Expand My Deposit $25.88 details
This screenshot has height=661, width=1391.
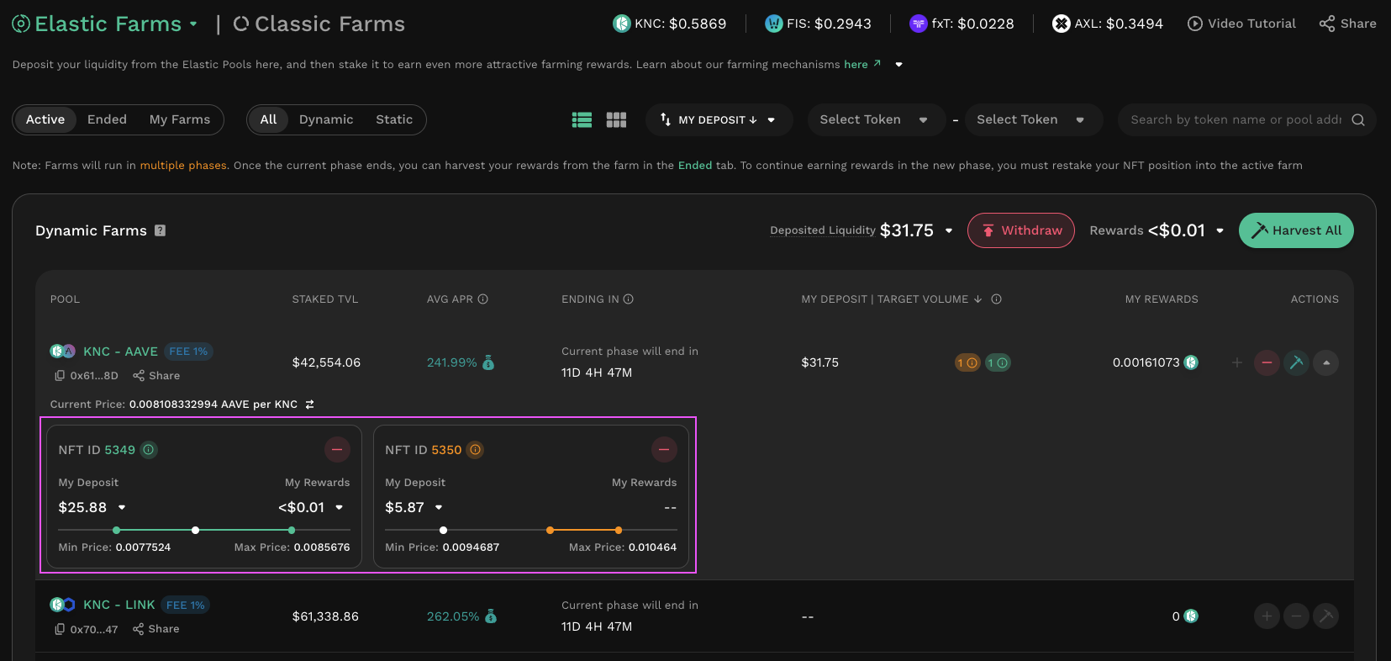[122, 507]
